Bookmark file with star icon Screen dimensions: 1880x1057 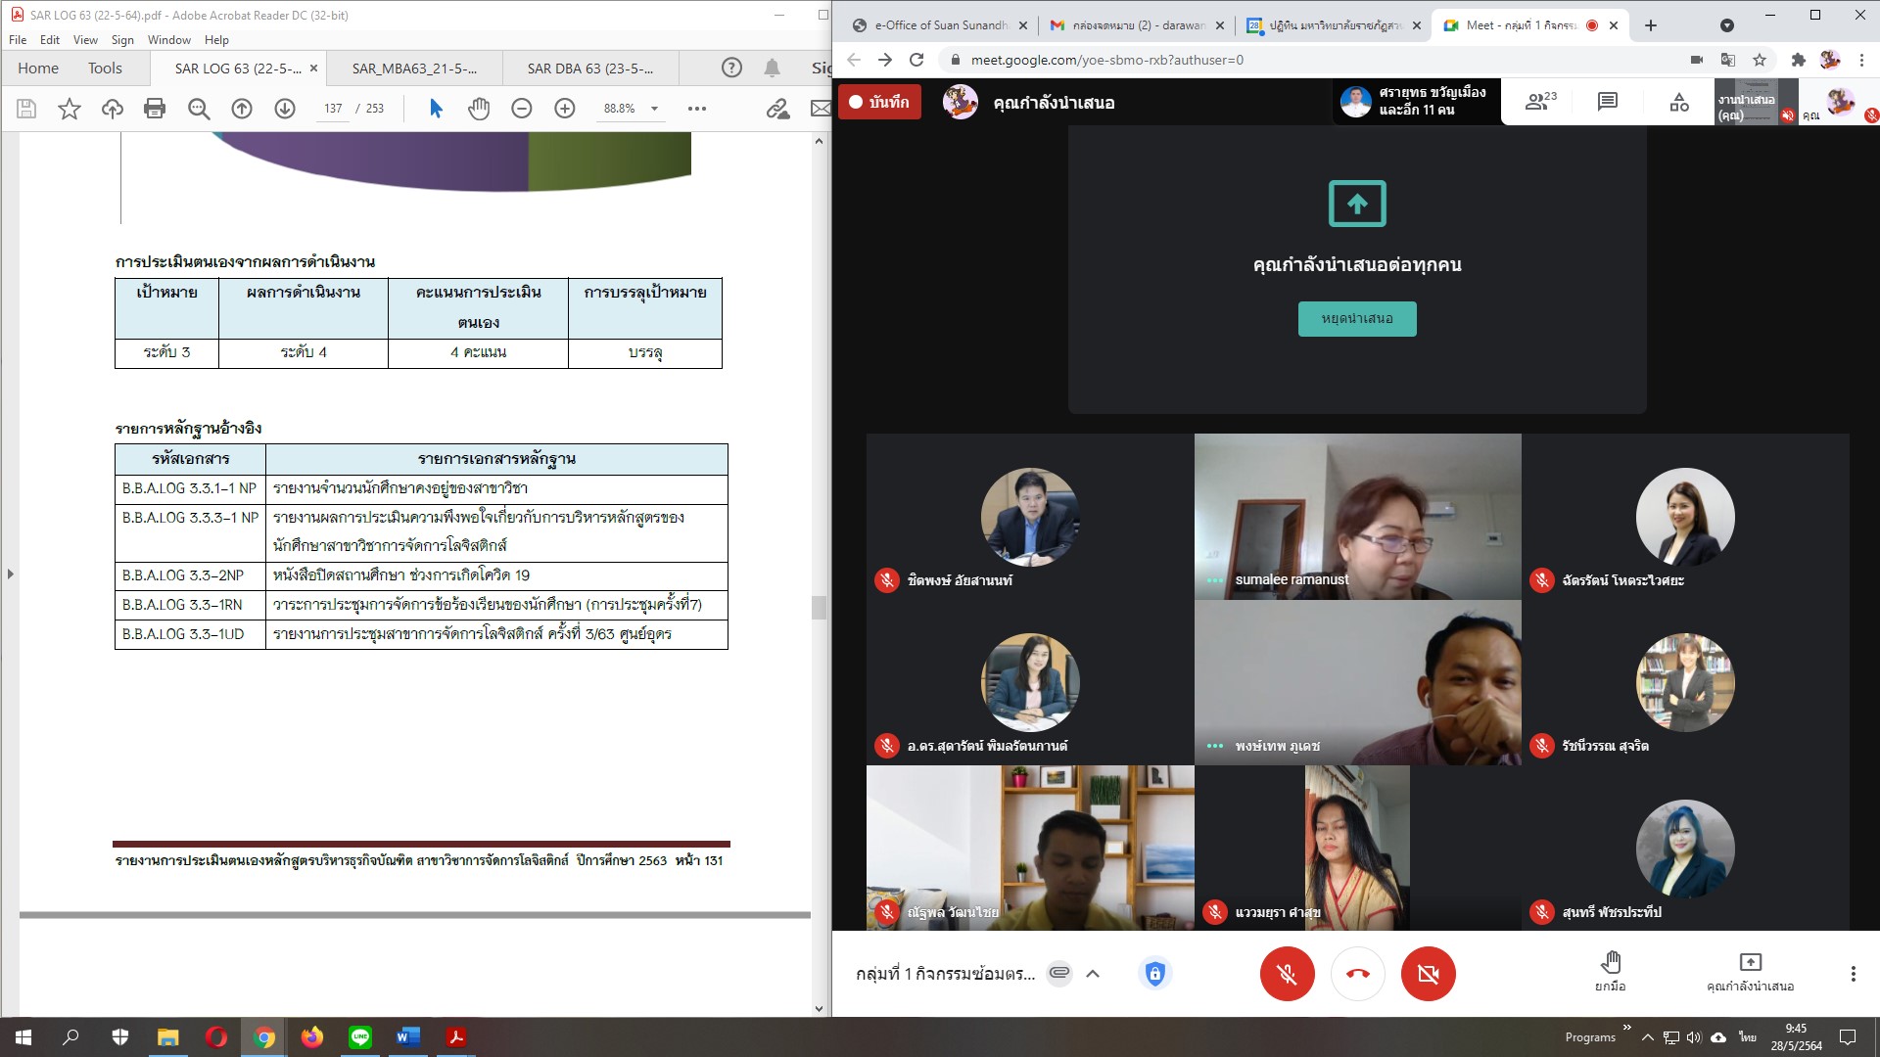70,109
